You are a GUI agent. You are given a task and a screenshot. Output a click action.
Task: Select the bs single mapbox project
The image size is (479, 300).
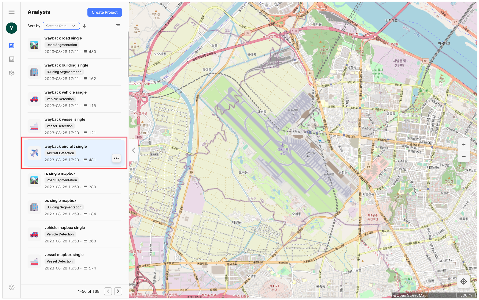[74, 207]
